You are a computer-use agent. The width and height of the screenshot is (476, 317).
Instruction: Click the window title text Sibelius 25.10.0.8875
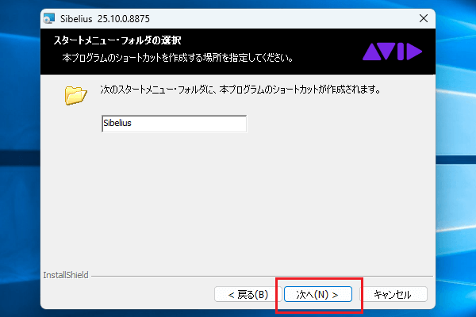tap(114, 17)
